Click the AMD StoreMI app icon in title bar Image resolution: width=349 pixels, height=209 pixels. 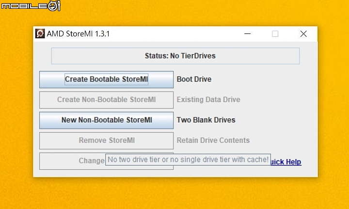coord(40,33)
